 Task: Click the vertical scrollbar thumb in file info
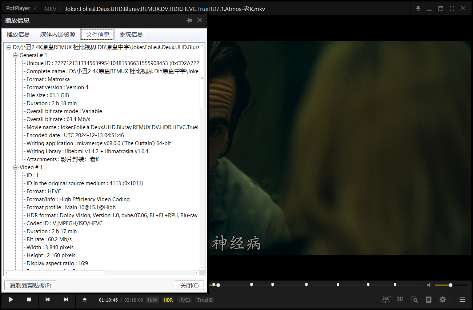coord(202,77)
